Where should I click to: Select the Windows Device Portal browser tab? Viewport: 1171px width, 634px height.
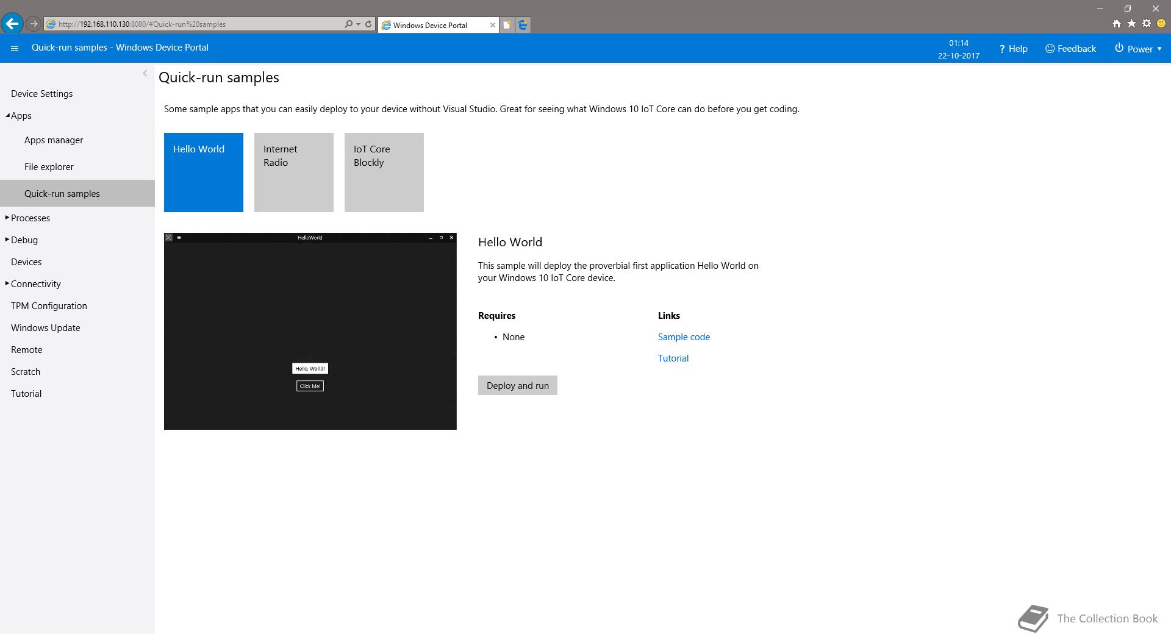tap(438, 25)
